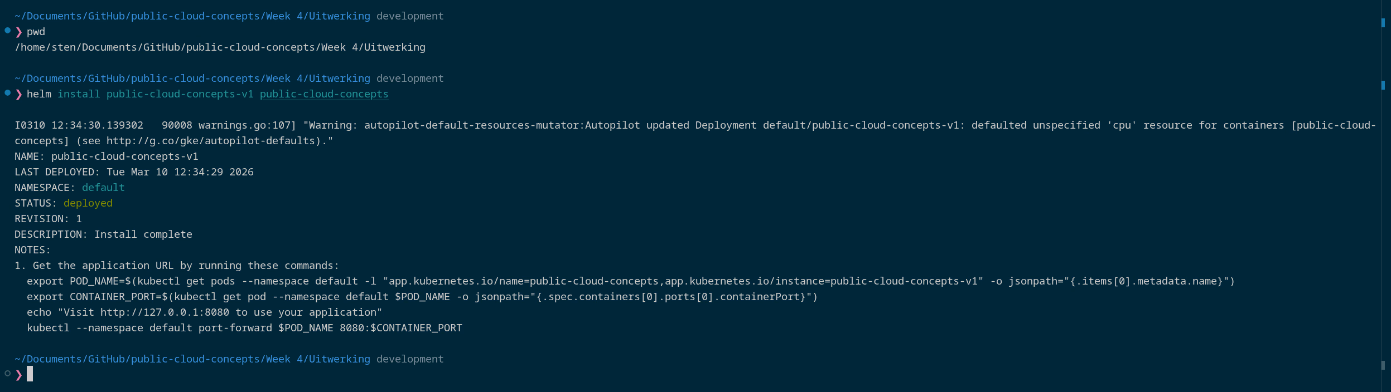Click the pink chevron before the helm command

coord(19,94)
